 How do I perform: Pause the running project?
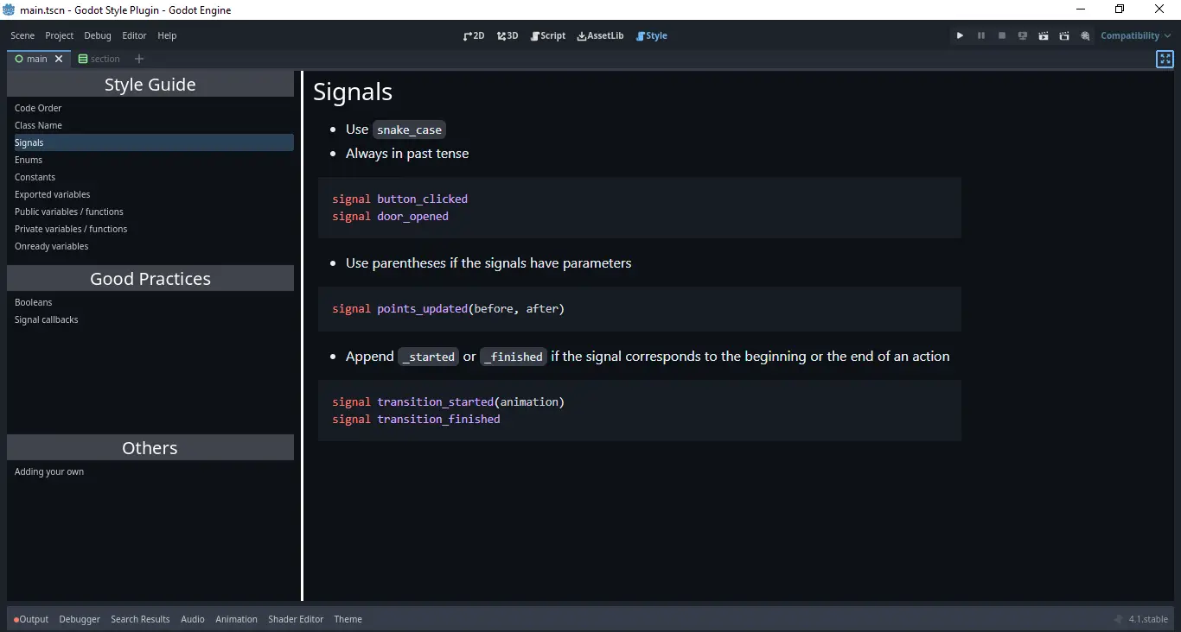coord(981,35)
